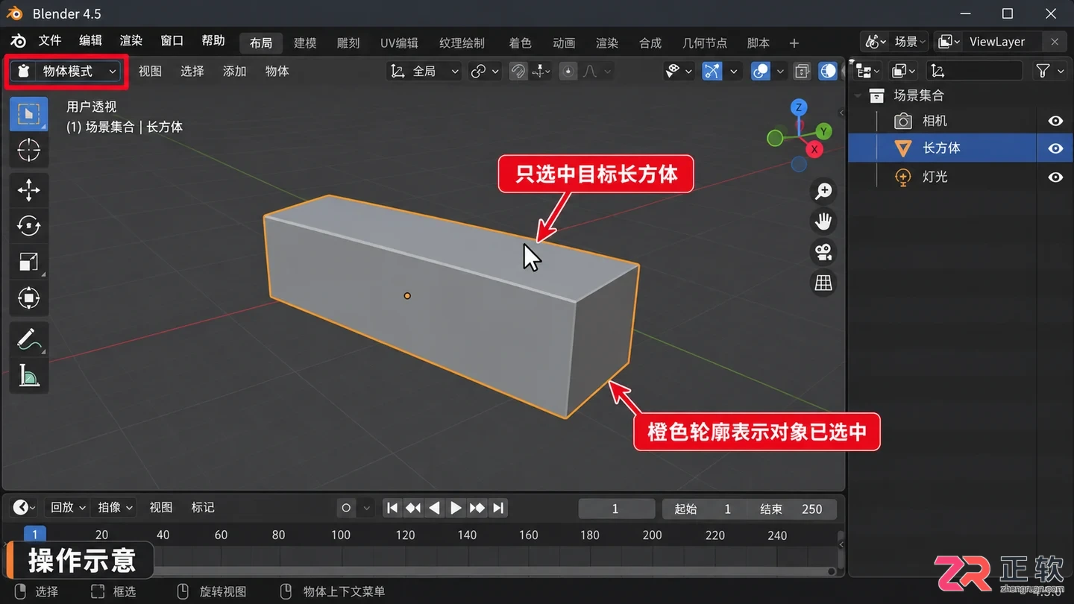Viewport: 1074px width, 604px height.
Task: Activate the Transform tool
Action: (29, 298)
